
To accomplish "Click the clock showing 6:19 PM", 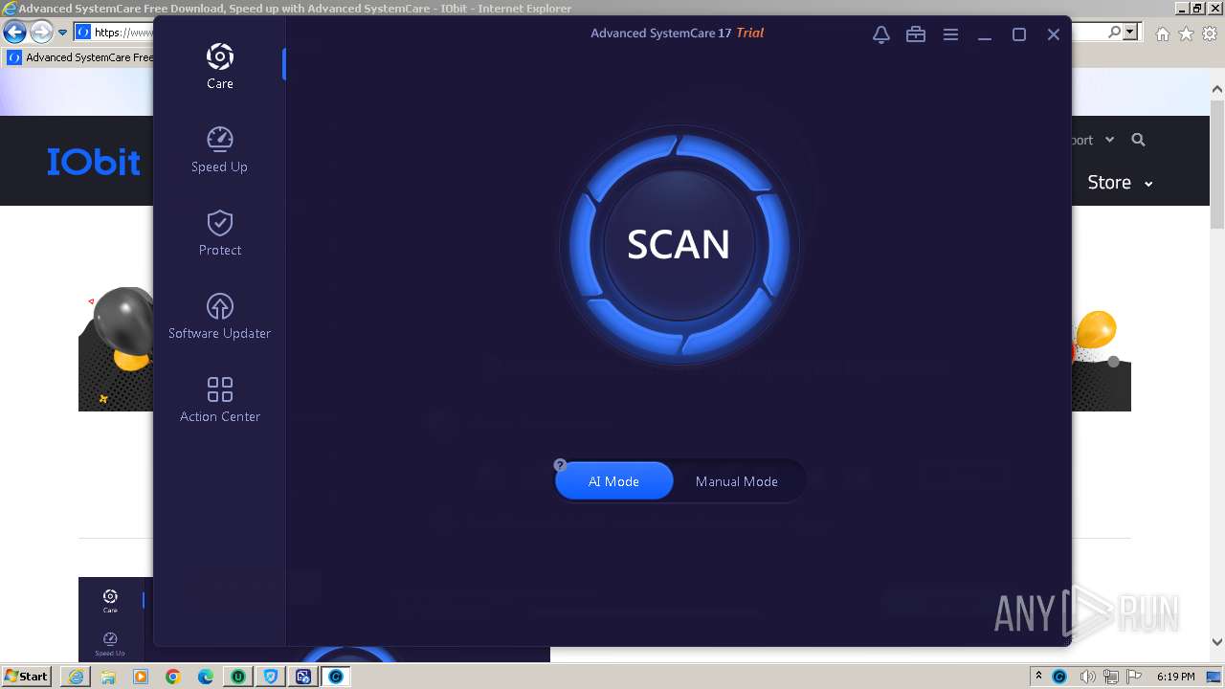I will 1175,677.
